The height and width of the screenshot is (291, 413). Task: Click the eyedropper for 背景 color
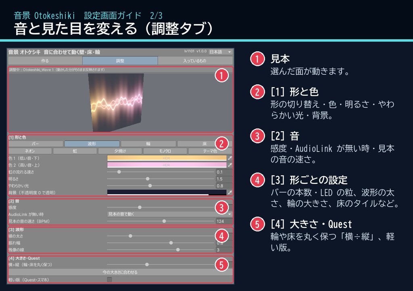click(229, 193)
